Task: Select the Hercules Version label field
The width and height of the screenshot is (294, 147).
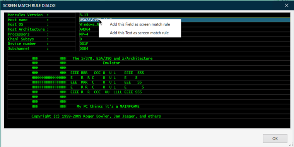Action: coord(42,15)
